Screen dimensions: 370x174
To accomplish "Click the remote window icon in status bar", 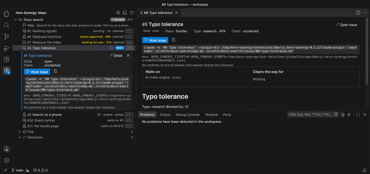I will tap(5, 170).
